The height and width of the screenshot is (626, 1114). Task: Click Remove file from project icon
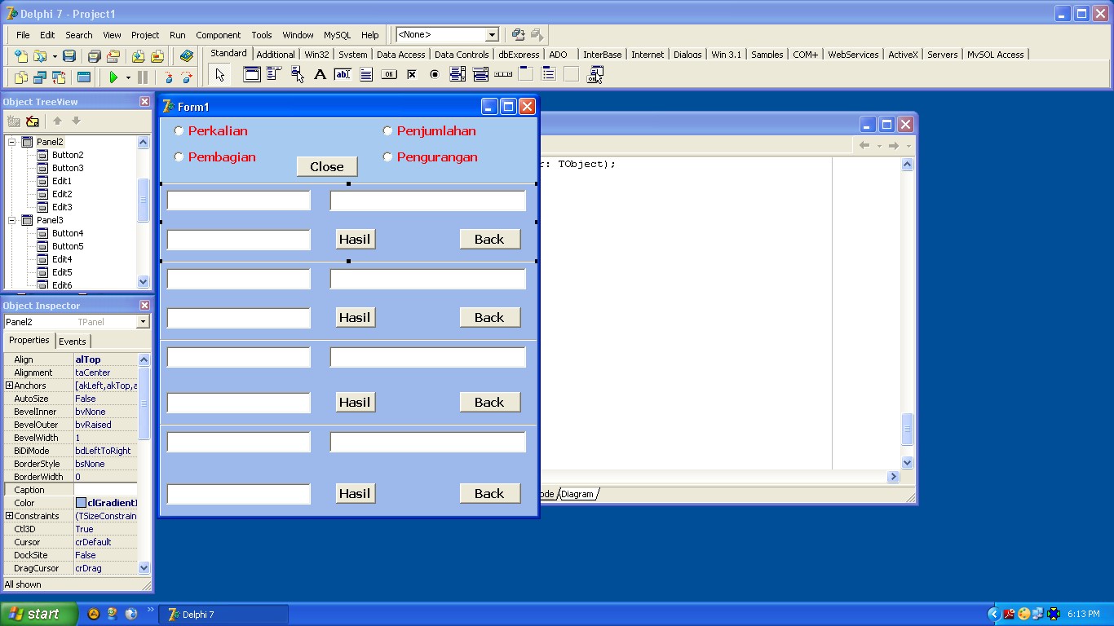pos(157,56)
